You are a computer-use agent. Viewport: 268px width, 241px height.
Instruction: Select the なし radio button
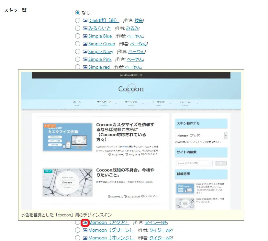tap(78, 13)
